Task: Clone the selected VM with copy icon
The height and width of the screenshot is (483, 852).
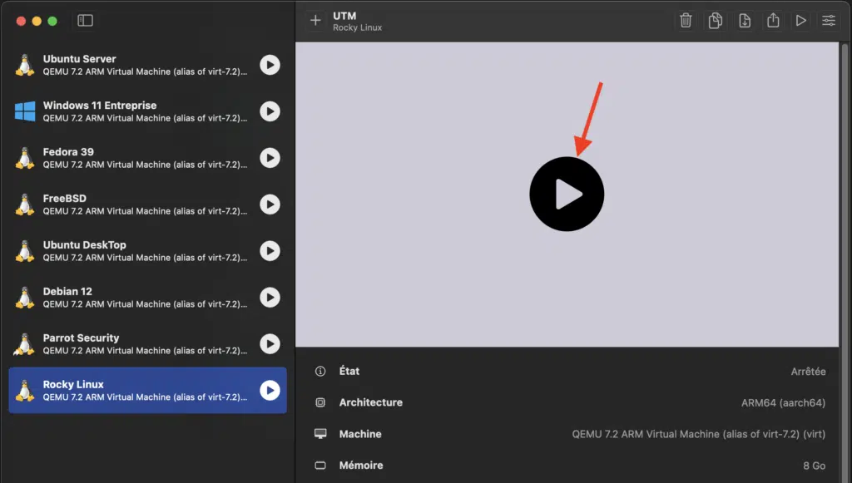Action: (x=715, y=21)
